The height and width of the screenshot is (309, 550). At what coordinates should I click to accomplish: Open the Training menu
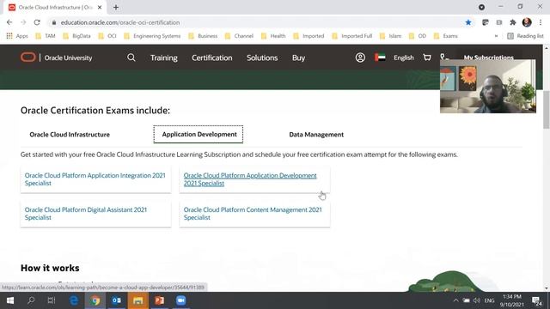point(164,58)
